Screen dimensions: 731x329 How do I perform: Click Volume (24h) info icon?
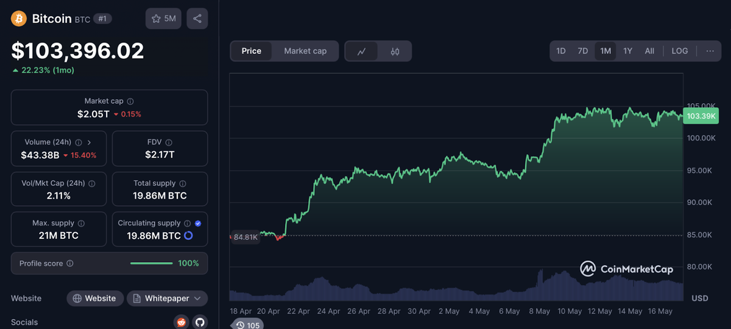(78, 142)
